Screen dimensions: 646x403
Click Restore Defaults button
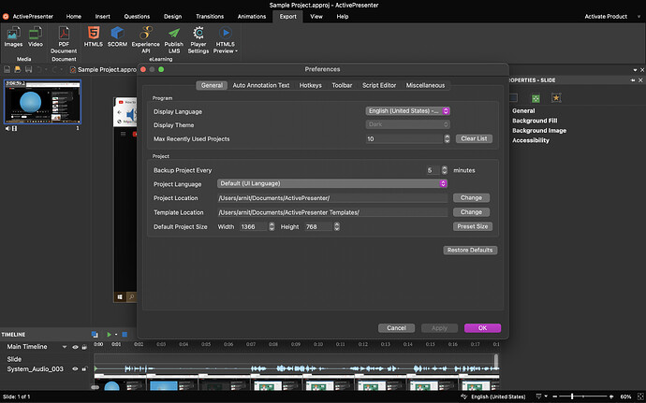coord(470,251)
